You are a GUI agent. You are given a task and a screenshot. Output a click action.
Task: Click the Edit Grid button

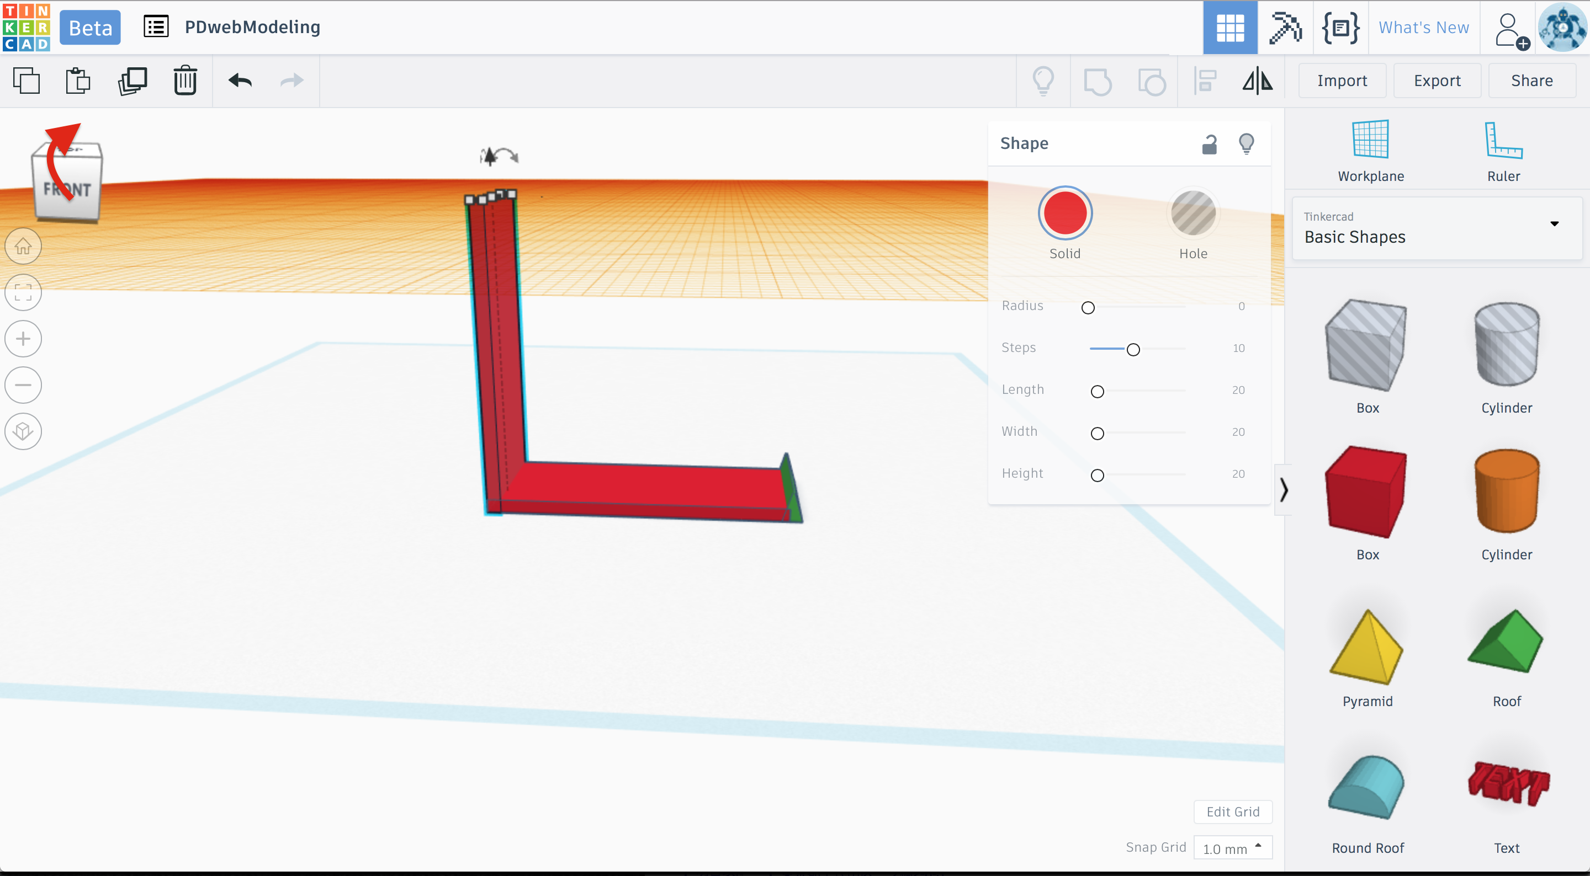point(1233,812)
